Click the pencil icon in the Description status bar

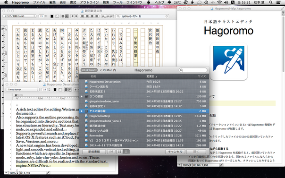[48, 173]
